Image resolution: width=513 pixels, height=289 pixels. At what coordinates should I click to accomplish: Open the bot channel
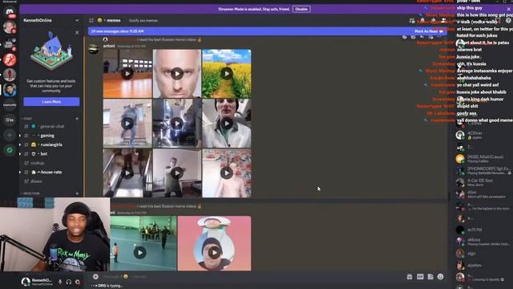coord(51,153)
